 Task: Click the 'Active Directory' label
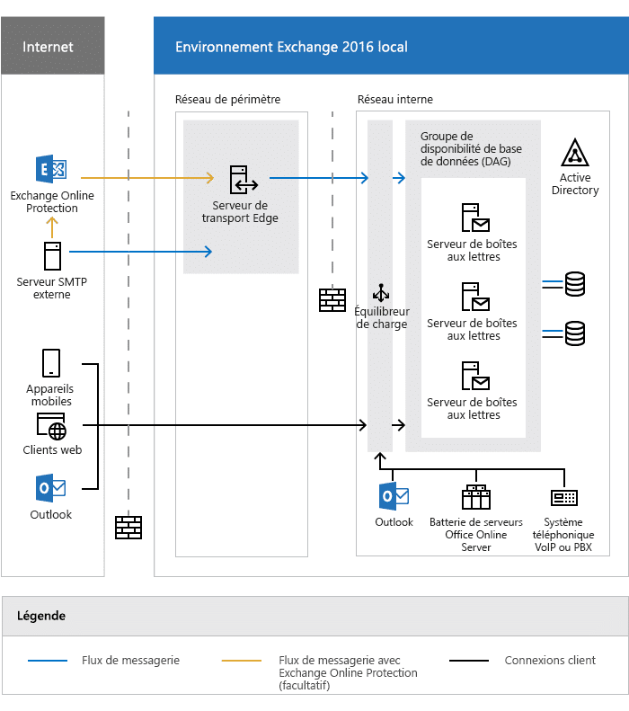(x=575, y=183)
